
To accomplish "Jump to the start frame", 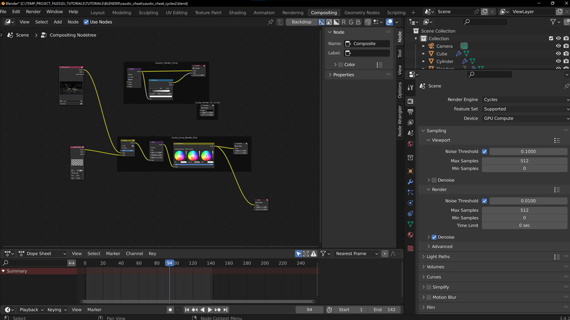I will coord(187,310).
